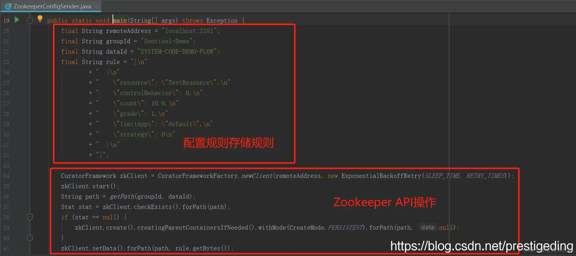Click zkClient.start() call on line 35
This screenshot has height=256, width=576.
[88, 186]
